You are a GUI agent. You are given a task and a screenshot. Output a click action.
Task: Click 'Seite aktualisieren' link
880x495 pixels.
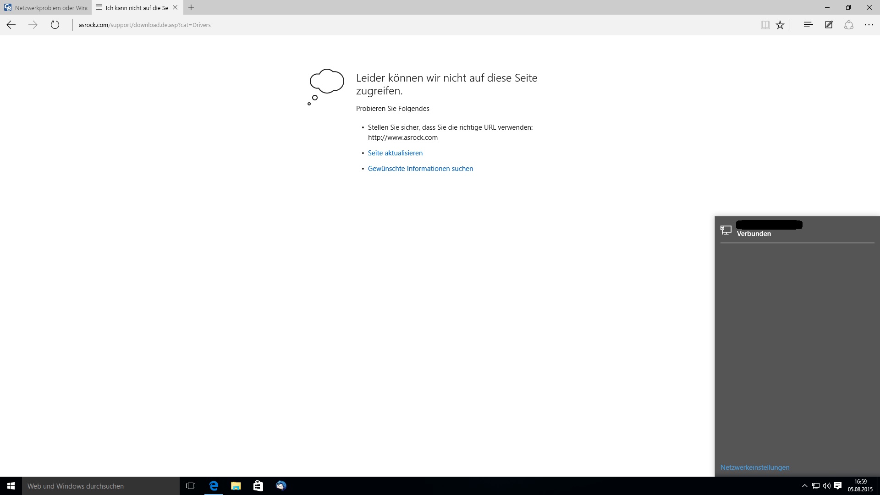click(395, 153)
